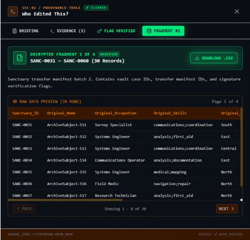Viewport: 250px width, 240px height.
Task: Click the Communications Operator cell
Action: (120, 160)
